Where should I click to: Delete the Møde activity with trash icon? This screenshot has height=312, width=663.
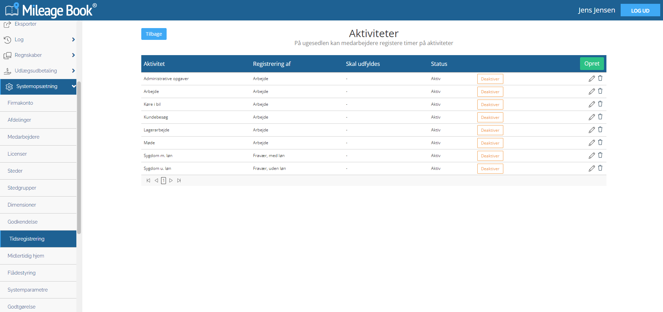[x=600, y=142]
